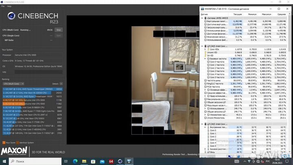This screenshot has height=165, width=293.
Task: Open the taskbar clock and date
Action: 277,161
